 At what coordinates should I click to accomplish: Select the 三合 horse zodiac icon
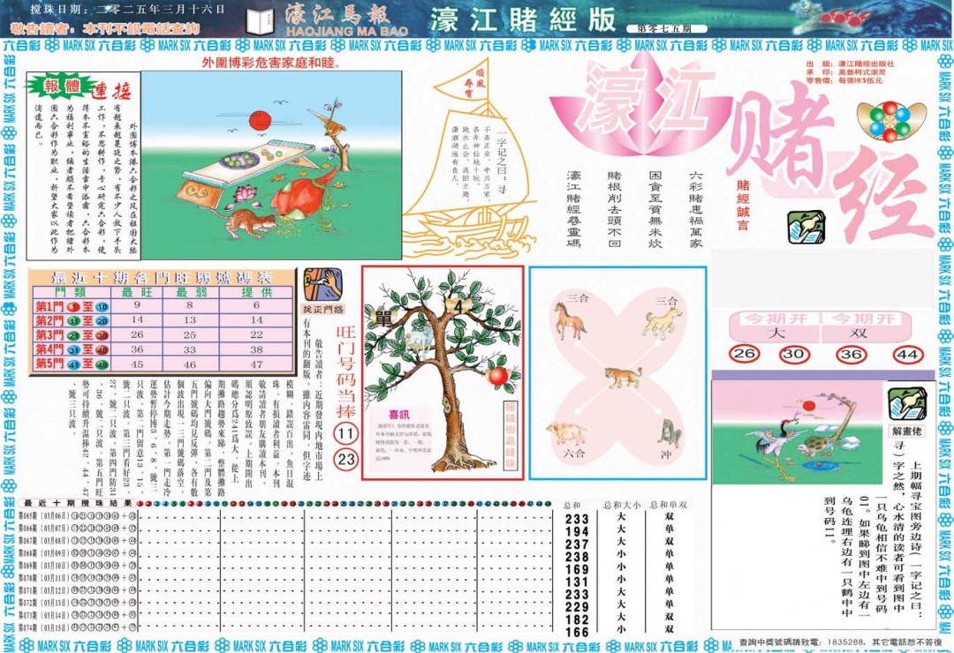click(571, 322)
